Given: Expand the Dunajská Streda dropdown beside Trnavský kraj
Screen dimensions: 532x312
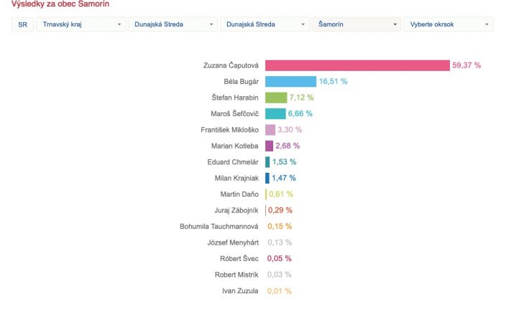Looking at the screenshot, I should tap(173, 24).
